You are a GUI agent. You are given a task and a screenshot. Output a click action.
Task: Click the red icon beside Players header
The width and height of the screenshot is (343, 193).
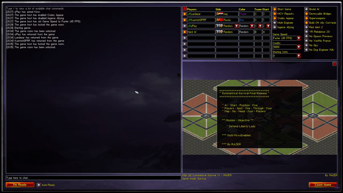coord(185,9)
